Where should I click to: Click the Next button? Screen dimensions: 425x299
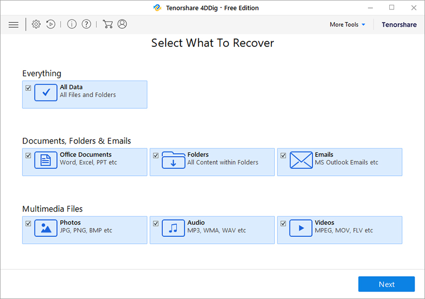[x=386, y=284]
